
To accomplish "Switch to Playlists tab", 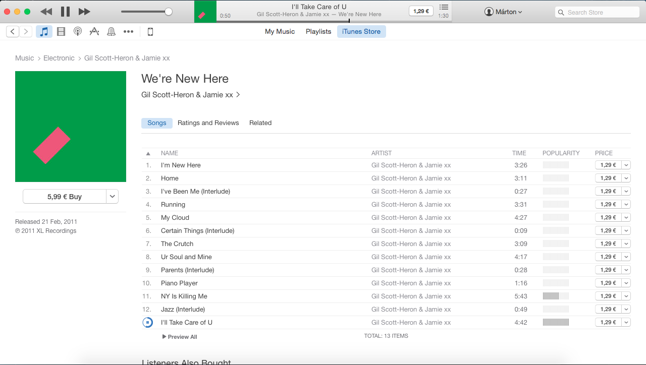I will coord(318,32).
